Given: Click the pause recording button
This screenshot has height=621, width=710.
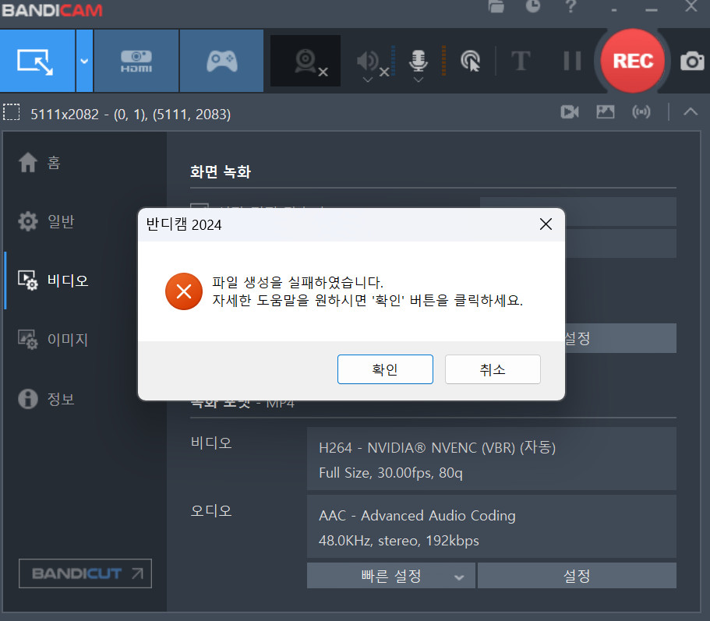Looking at the screenshot, I should pos(572,61).
